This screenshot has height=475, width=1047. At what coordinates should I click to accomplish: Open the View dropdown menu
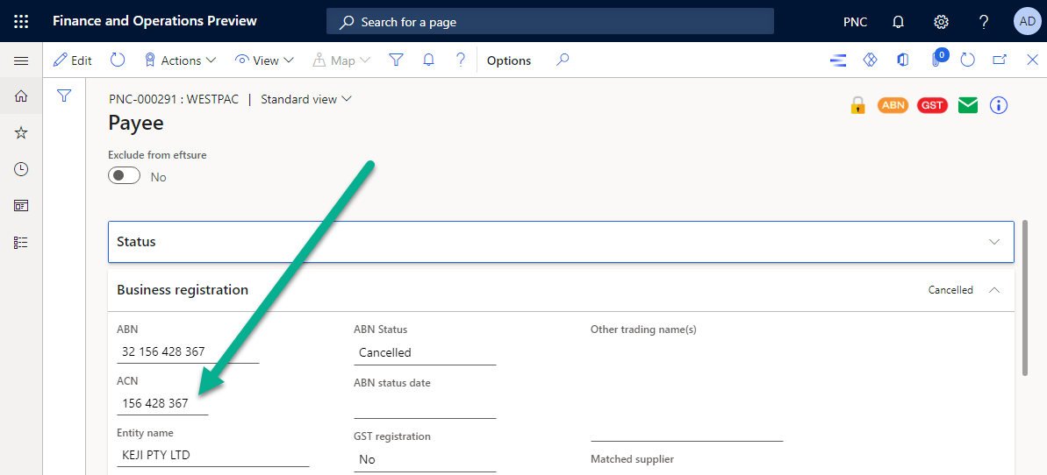pyautogui.click(x=264, y=60)
